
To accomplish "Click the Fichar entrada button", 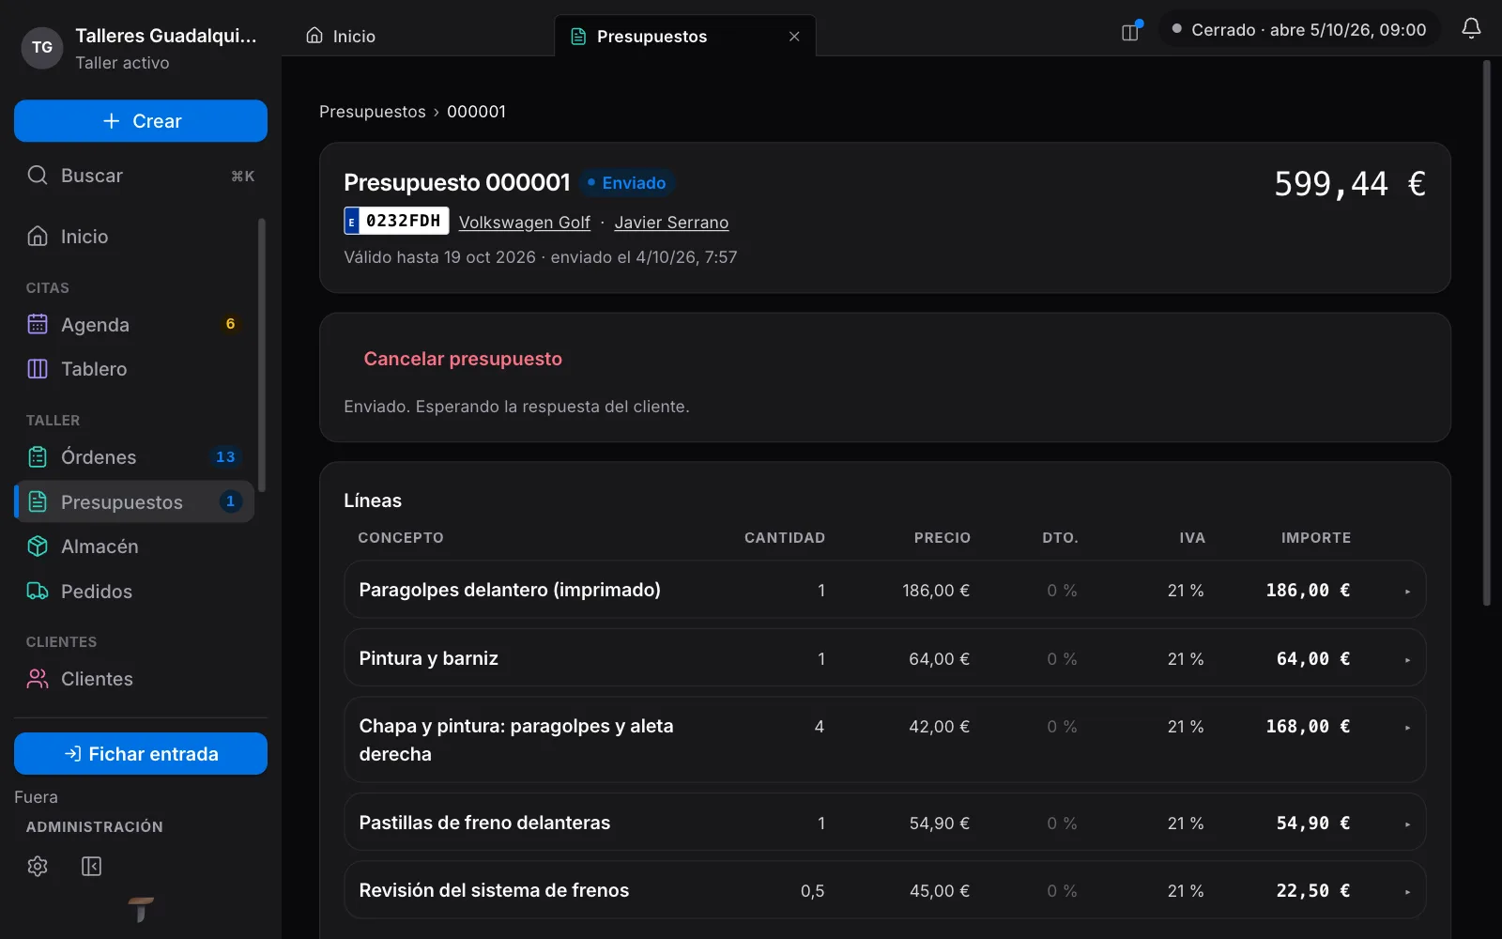I will point(141,754).
